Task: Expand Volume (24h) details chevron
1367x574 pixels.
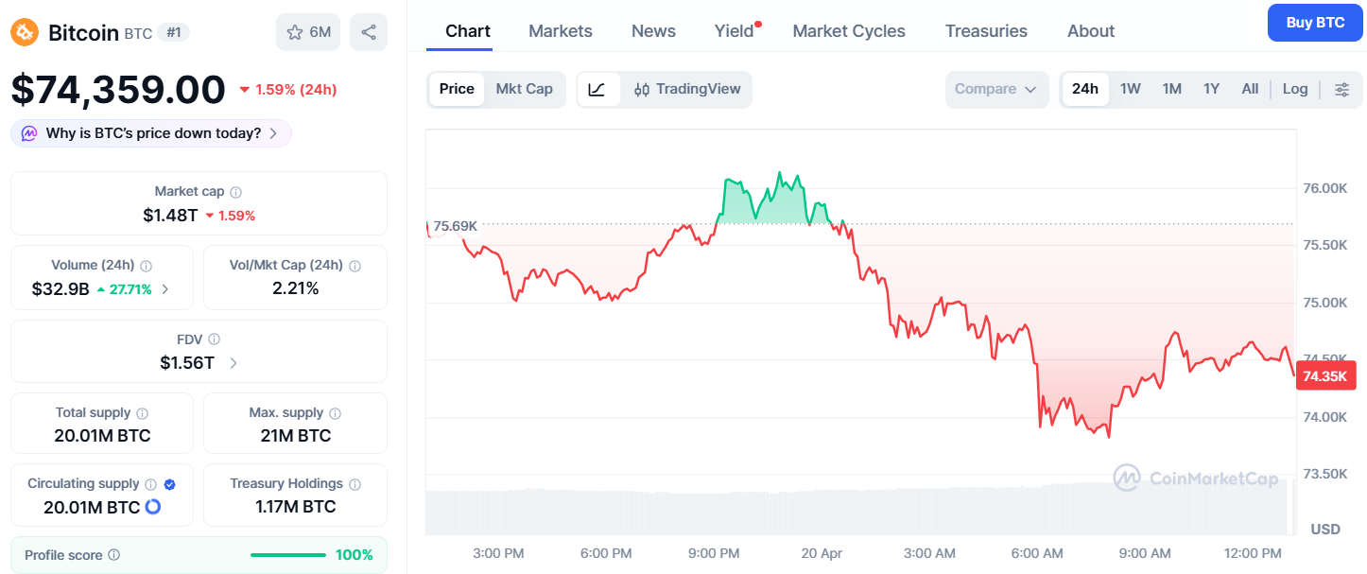Action: pos(165,289)
